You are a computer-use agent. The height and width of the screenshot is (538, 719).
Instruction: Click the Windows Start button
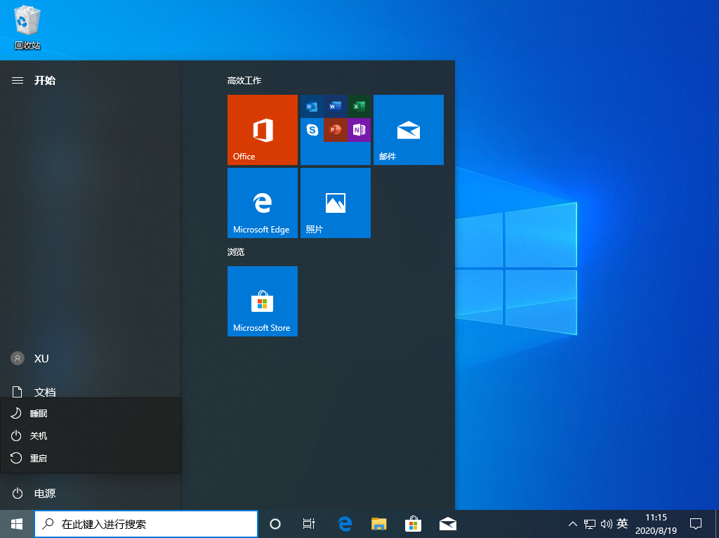17,524
